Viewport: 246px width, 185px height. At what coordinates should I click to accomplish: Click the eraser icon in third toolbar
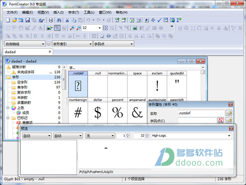102,36
